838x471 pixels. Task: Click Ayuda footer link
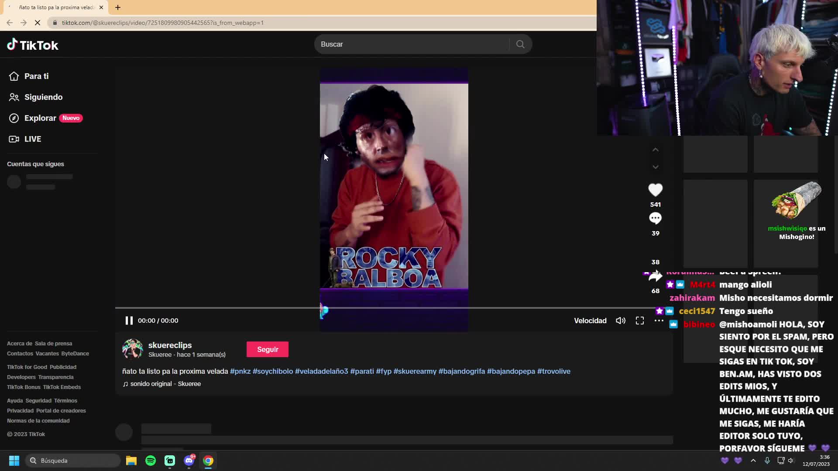(x=15, y=401)
